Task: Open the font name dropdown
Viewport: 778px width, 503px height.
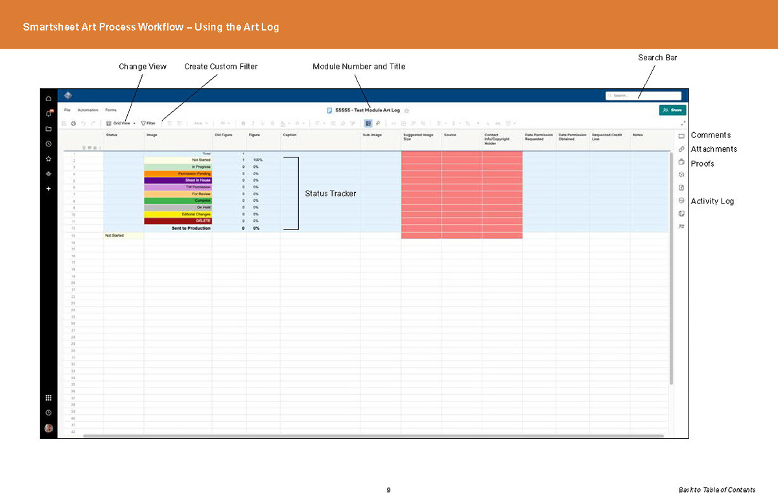Action: 201,123
